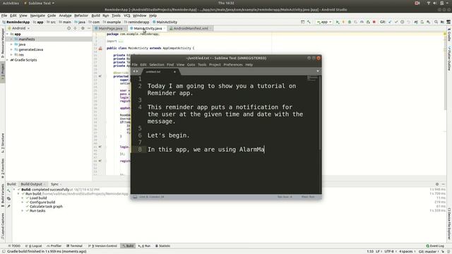452x254 pixels.
Task: Click the Sublime Text status bar panel-switcher icon
Action: [x=135, y=197]
